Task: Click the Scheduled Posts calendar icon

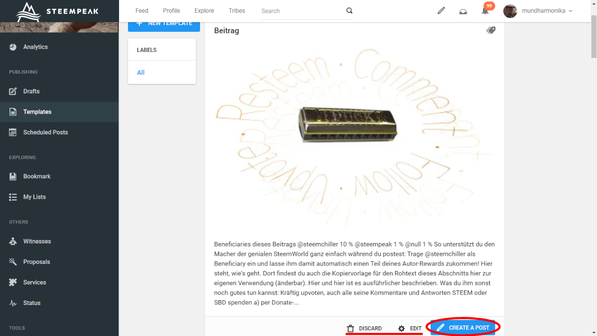Action: point(13,132)
